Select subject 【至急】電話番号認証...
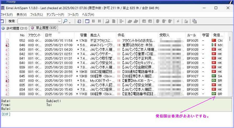 pyautogui.click(x=139, y=94)
